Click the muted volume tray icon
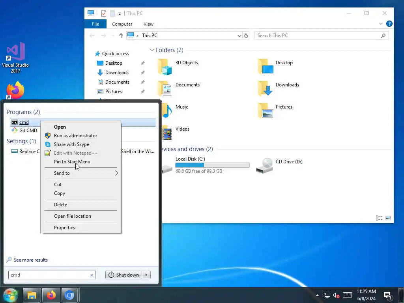The height and width of the screenshot is (303, 404). (x=336, y=295)
